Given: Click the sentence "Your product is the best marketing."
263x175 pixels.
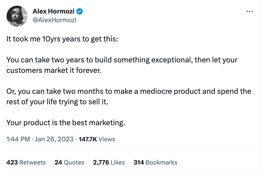Looking at the screenshot, I should (66, 122).
